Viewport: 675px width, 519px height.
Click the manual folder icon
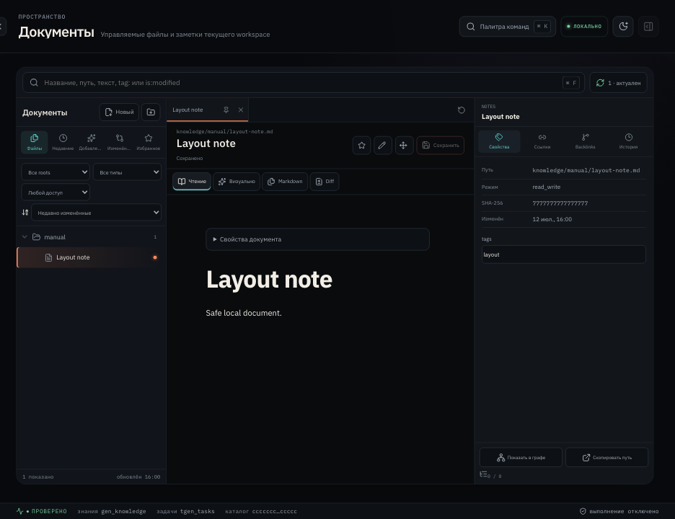pyautogui.click(x=37, y=236)
